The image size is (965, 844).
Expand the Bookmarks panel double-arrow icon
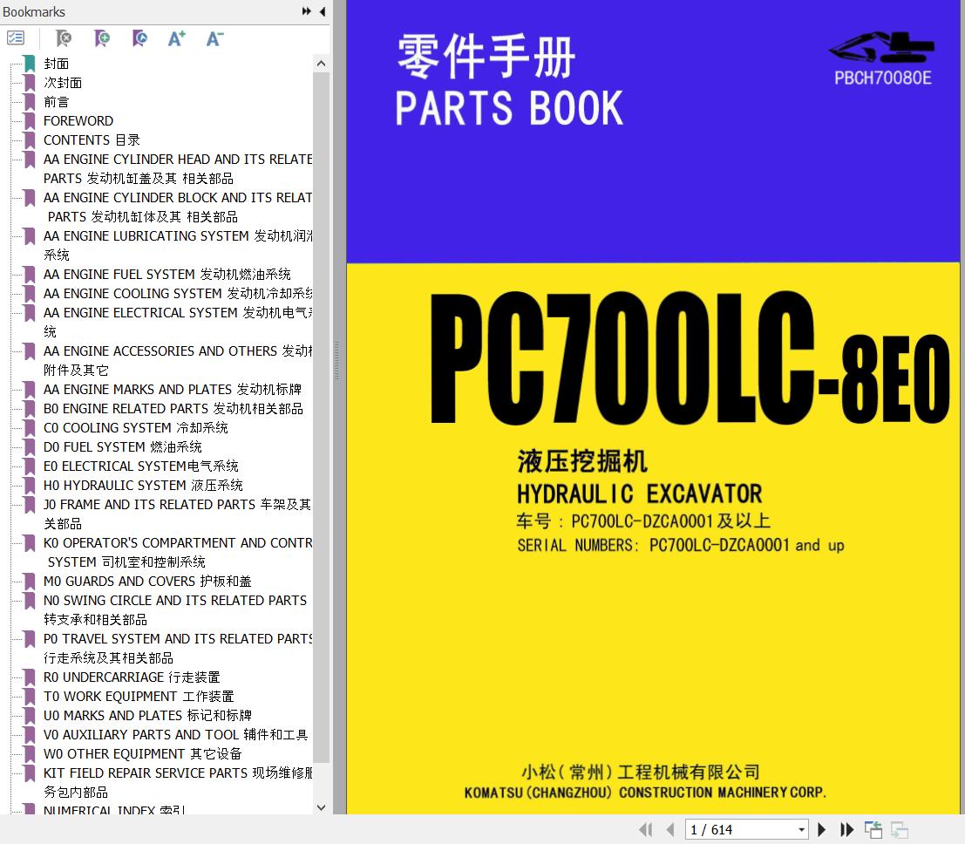307,11
